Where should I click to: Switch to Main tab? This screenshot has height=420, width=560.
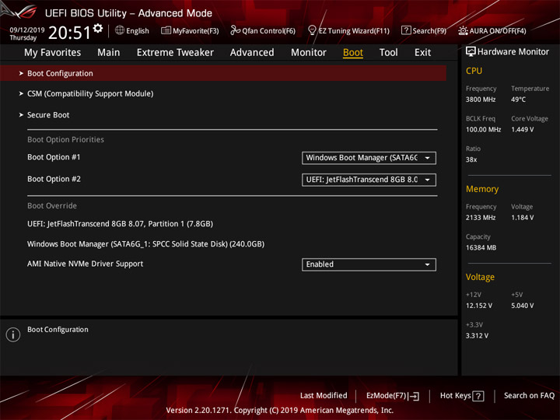pos(109,53)
